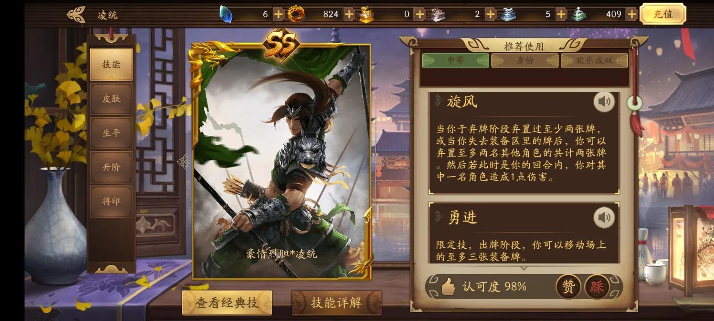Click the 查看经典技 button

coord(227,303)
